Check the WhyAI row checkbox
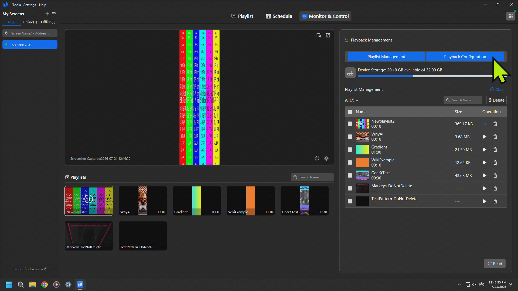The image size is (518, 291). point(350,137)
